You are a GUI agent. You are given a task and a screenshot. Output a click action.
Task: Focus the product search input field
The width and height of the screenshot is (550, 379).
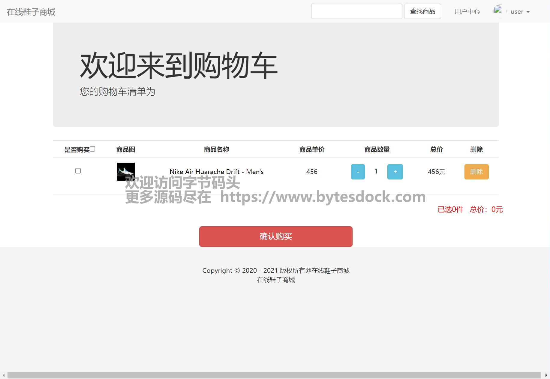click(356, 11)
